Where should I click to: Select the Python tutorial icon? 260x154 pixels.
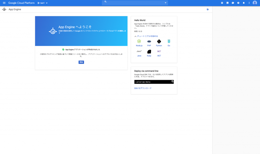click(159, 41)
